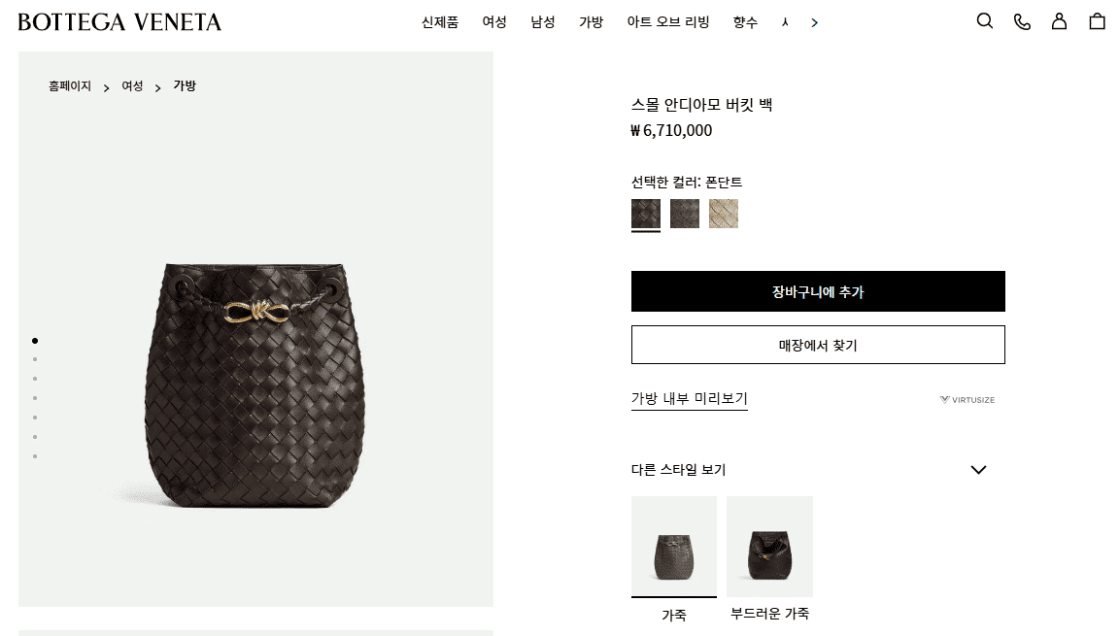Screen dimensions: 1120x636
Task: Open the search magnifier icon
Action: tap(984, 21)
